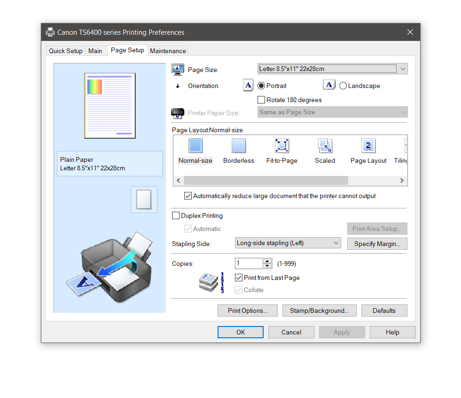The width and height of the screenshot is (461, 398).
Task: Select the Scaled layout icon
Action: tap(325, 146)
